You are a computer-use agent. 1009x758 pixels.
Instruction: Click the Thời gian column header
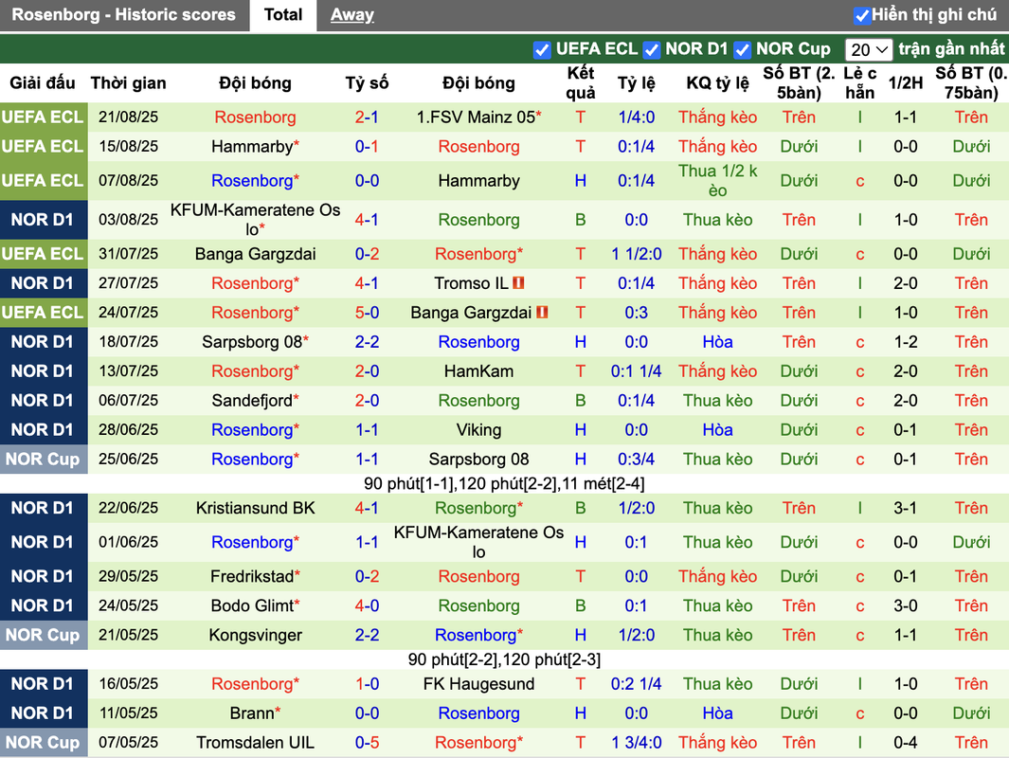coord(128,83)
